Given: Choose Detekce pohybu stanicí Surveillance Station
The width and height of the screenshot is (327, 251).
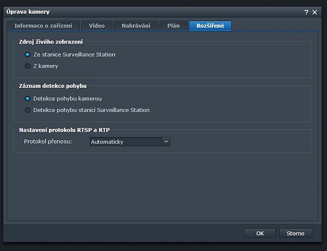Looking at the screenshot, I should (27, 110).
